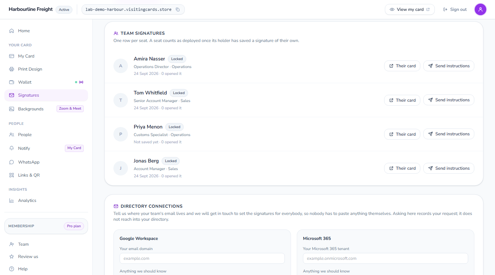This screenshot has height=275, width=495.
Task: Open Backgrounds for Zoom & Meet
Action: point(46,109)
